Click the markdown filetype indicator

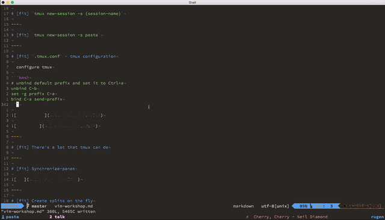coord(243,206)
